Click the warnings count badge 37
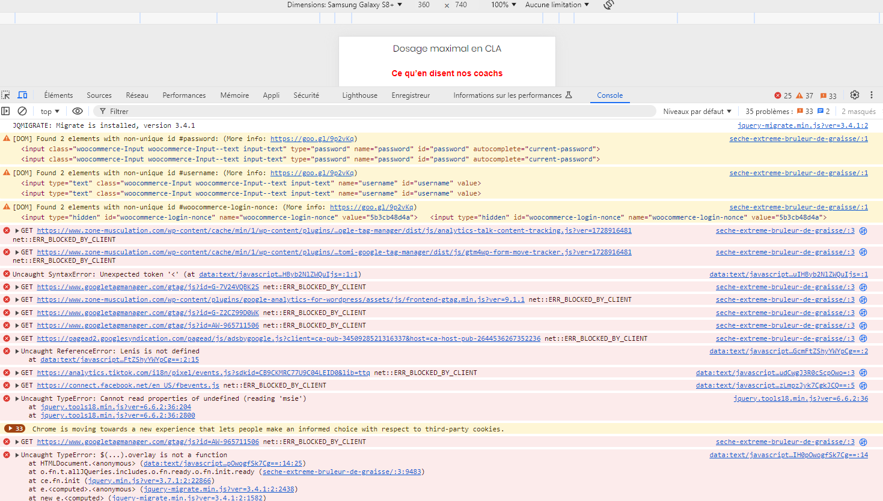The width and height of the screenshot is (883, 501). click(x=804, y=95)
